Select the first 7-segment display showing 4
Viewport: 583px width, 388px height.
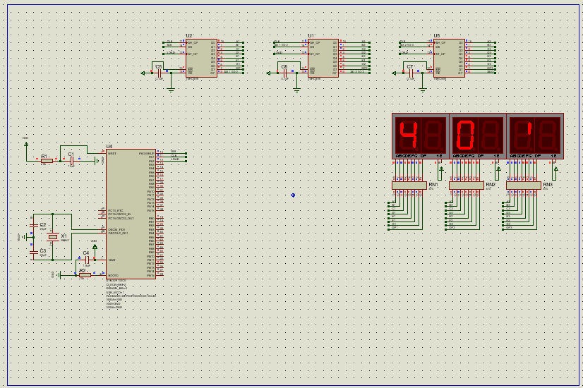[421, 136]
